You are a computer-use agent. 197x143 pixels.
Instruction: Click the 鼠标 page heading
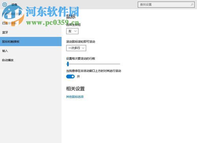71,16
